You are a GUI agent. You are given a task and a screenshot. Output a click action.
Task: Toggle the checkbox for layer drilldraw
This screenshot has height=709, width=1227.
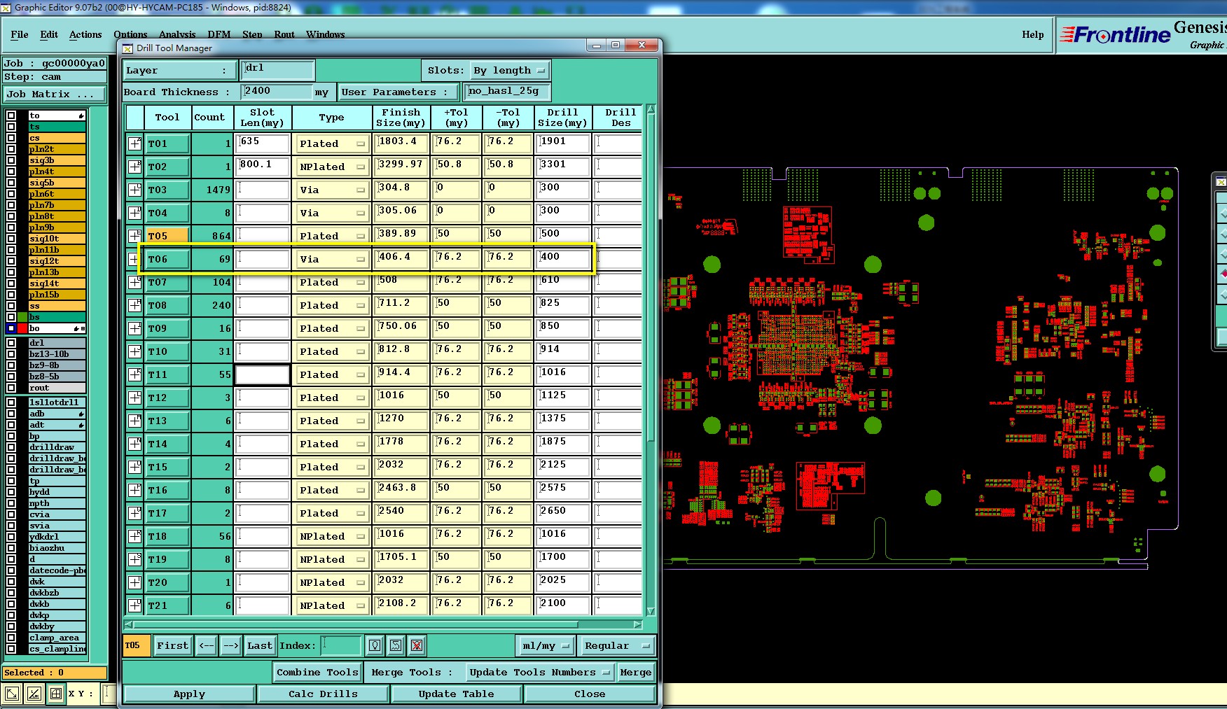point(11,447)
